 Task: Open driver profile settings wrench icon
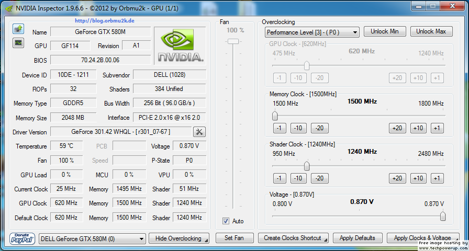click(199, 132)
